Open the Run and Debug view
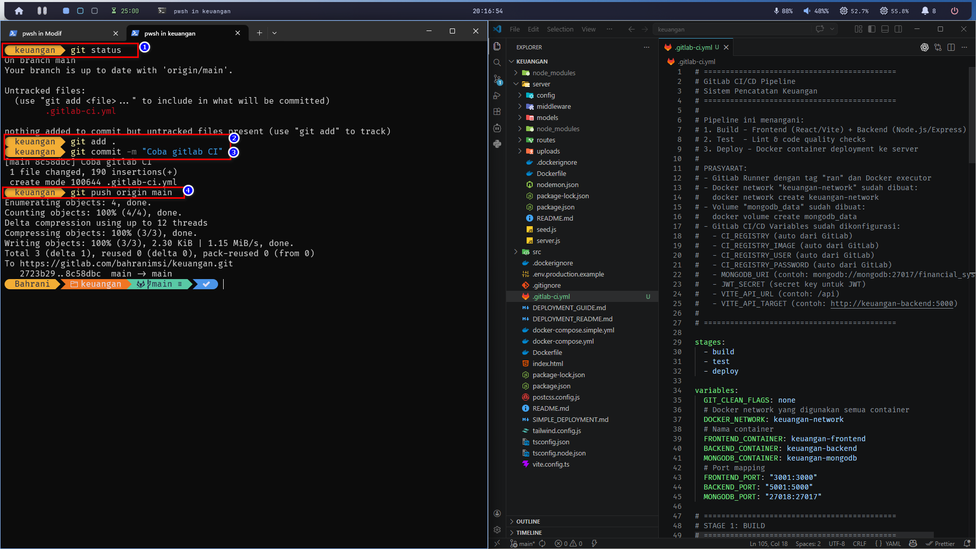The height and width of the screenshot is (549, 976). tap(497, 95)
